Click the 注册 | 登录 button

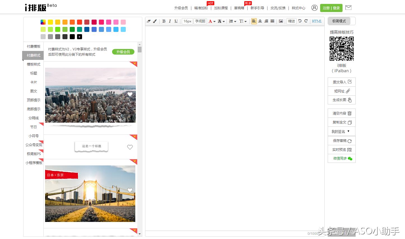[x=331, y=8]
